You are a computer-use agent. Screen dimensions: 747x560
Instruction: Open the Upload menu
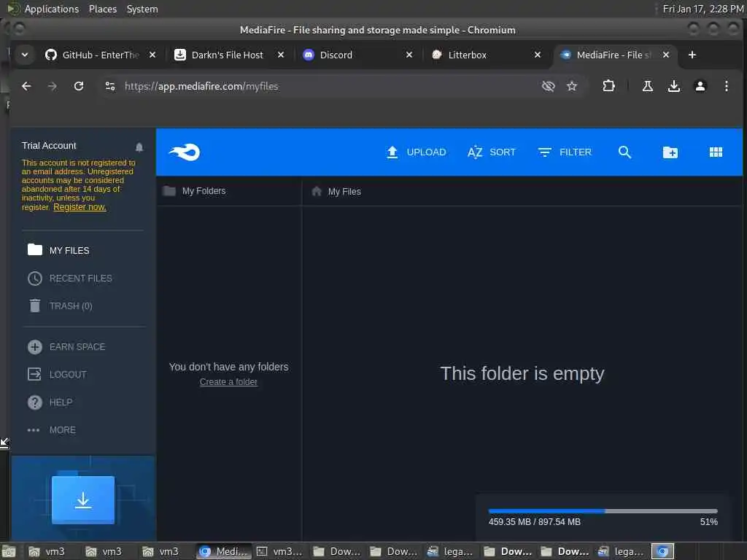[416, 152]
